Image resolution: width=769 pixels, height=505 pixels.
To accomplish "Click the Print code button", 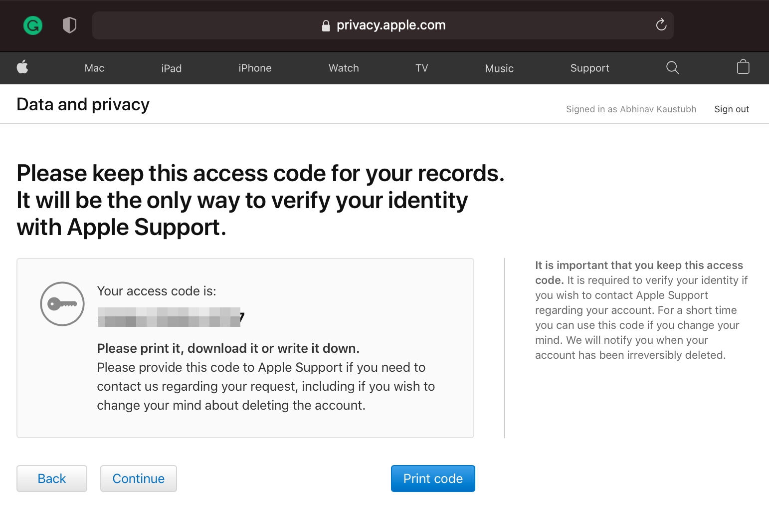I will (432, 478).
